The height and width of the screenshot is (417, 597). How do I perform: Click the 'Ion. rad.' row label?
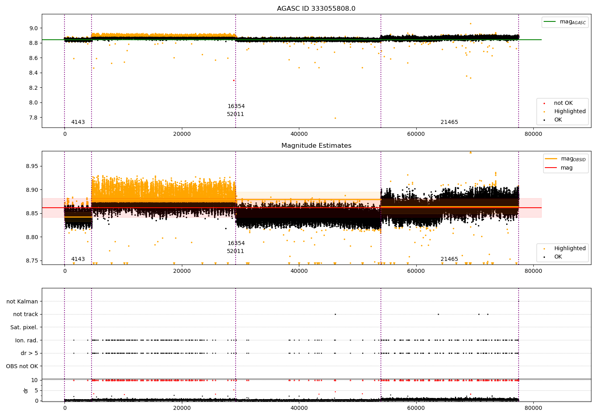click(x=27, y=340)
